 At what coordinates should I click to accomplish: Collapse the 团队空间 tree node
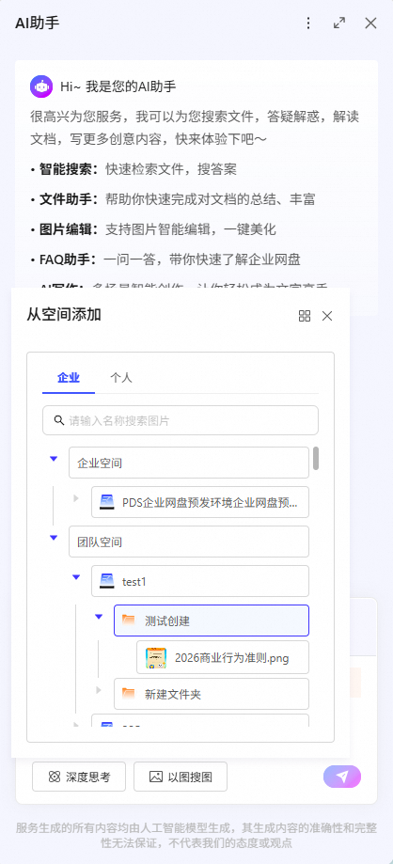[x=54, y=538]
